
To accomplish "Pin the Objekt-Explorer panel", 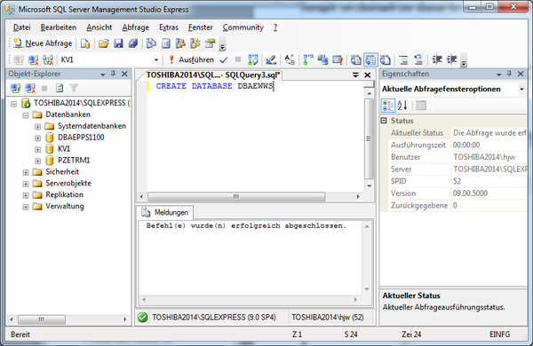I will pos(113,74).
